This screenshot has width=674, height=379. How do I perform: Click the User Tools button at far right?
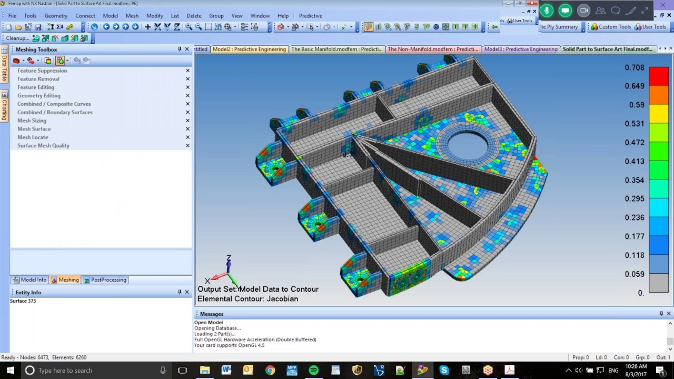coord(650,27)
